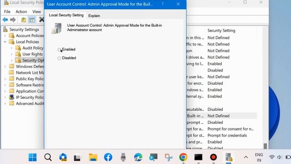Click Local Security Policy taskbar icon

pos(229,157)
